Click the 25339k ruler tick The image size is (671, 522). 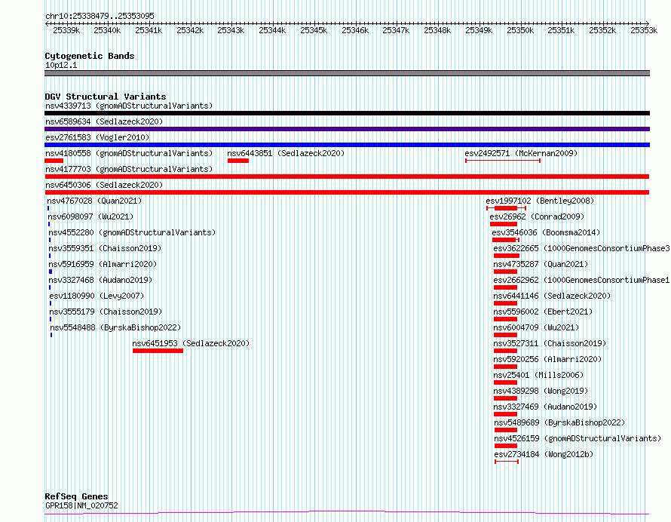click(x=66, y=30)
